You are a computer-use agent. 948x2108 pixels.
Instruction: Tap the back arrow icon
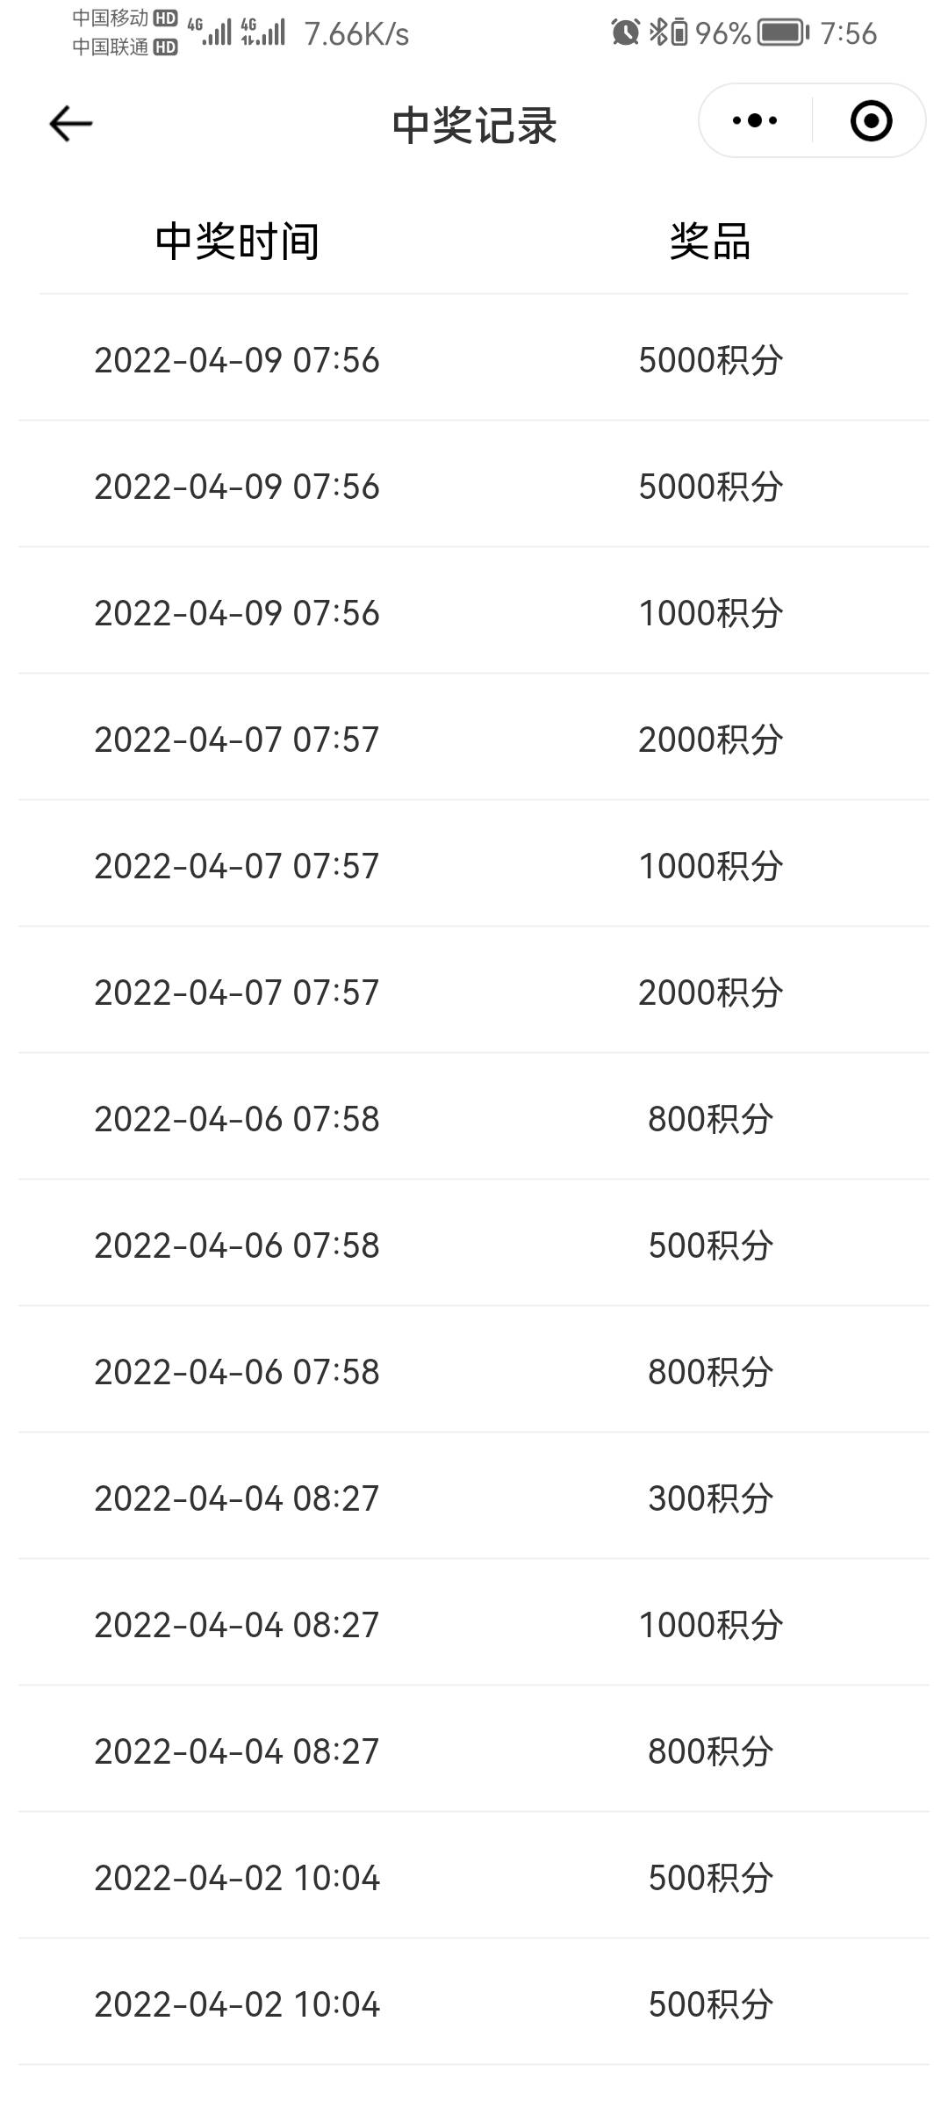tap(70, 123)
